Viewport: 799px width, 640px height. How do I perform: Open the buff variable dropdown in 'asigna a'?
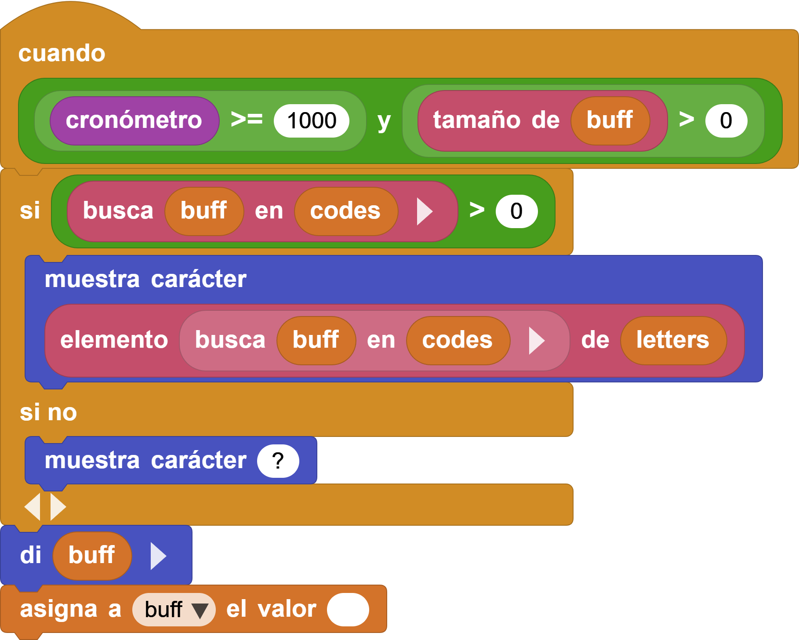pos(174,610)
